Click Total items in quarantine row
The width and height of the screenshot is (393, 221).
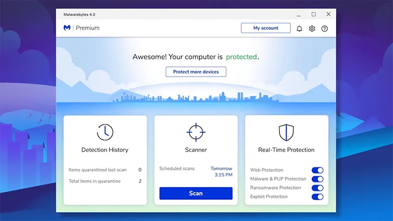pyautogui.click(x=105, y=181)
